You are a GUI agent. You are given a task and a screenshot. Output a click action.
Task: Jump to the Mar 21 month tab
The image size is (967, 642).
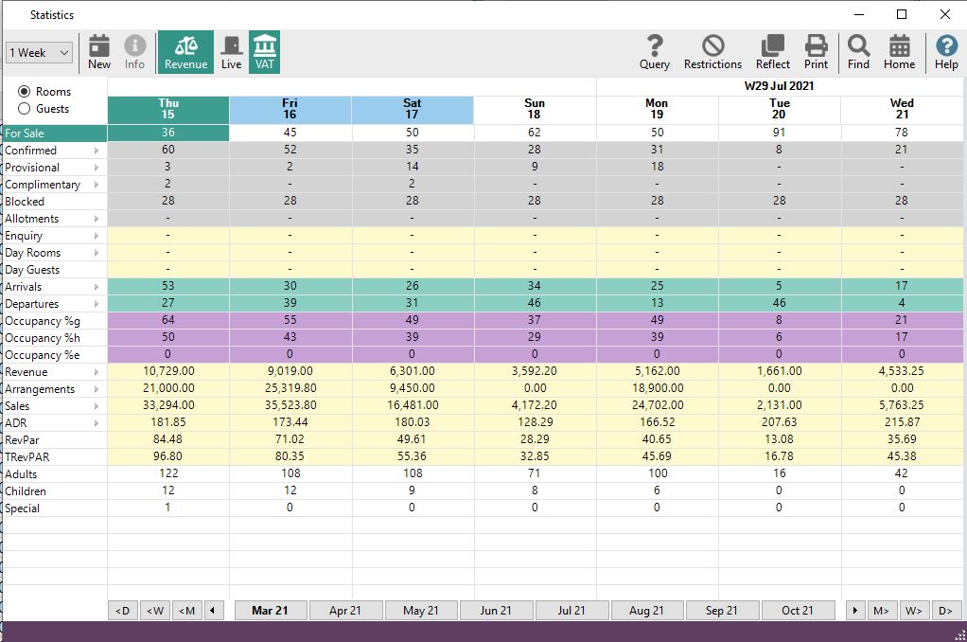tap(270, 610)
